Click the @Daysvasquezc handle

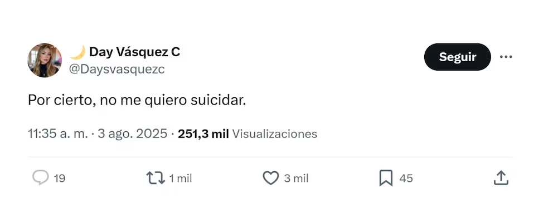click(117, 69)
